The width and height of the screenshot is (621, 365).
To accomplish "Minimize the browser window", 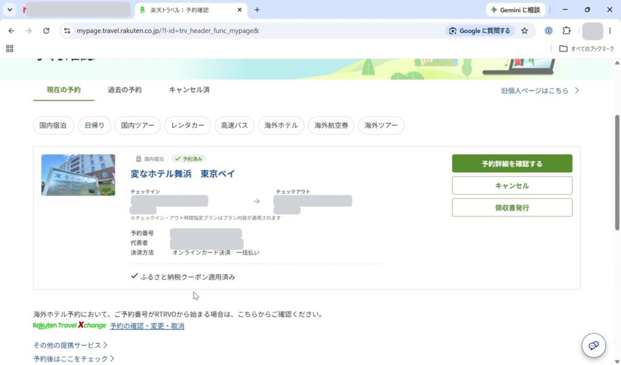I will point(565,10).
